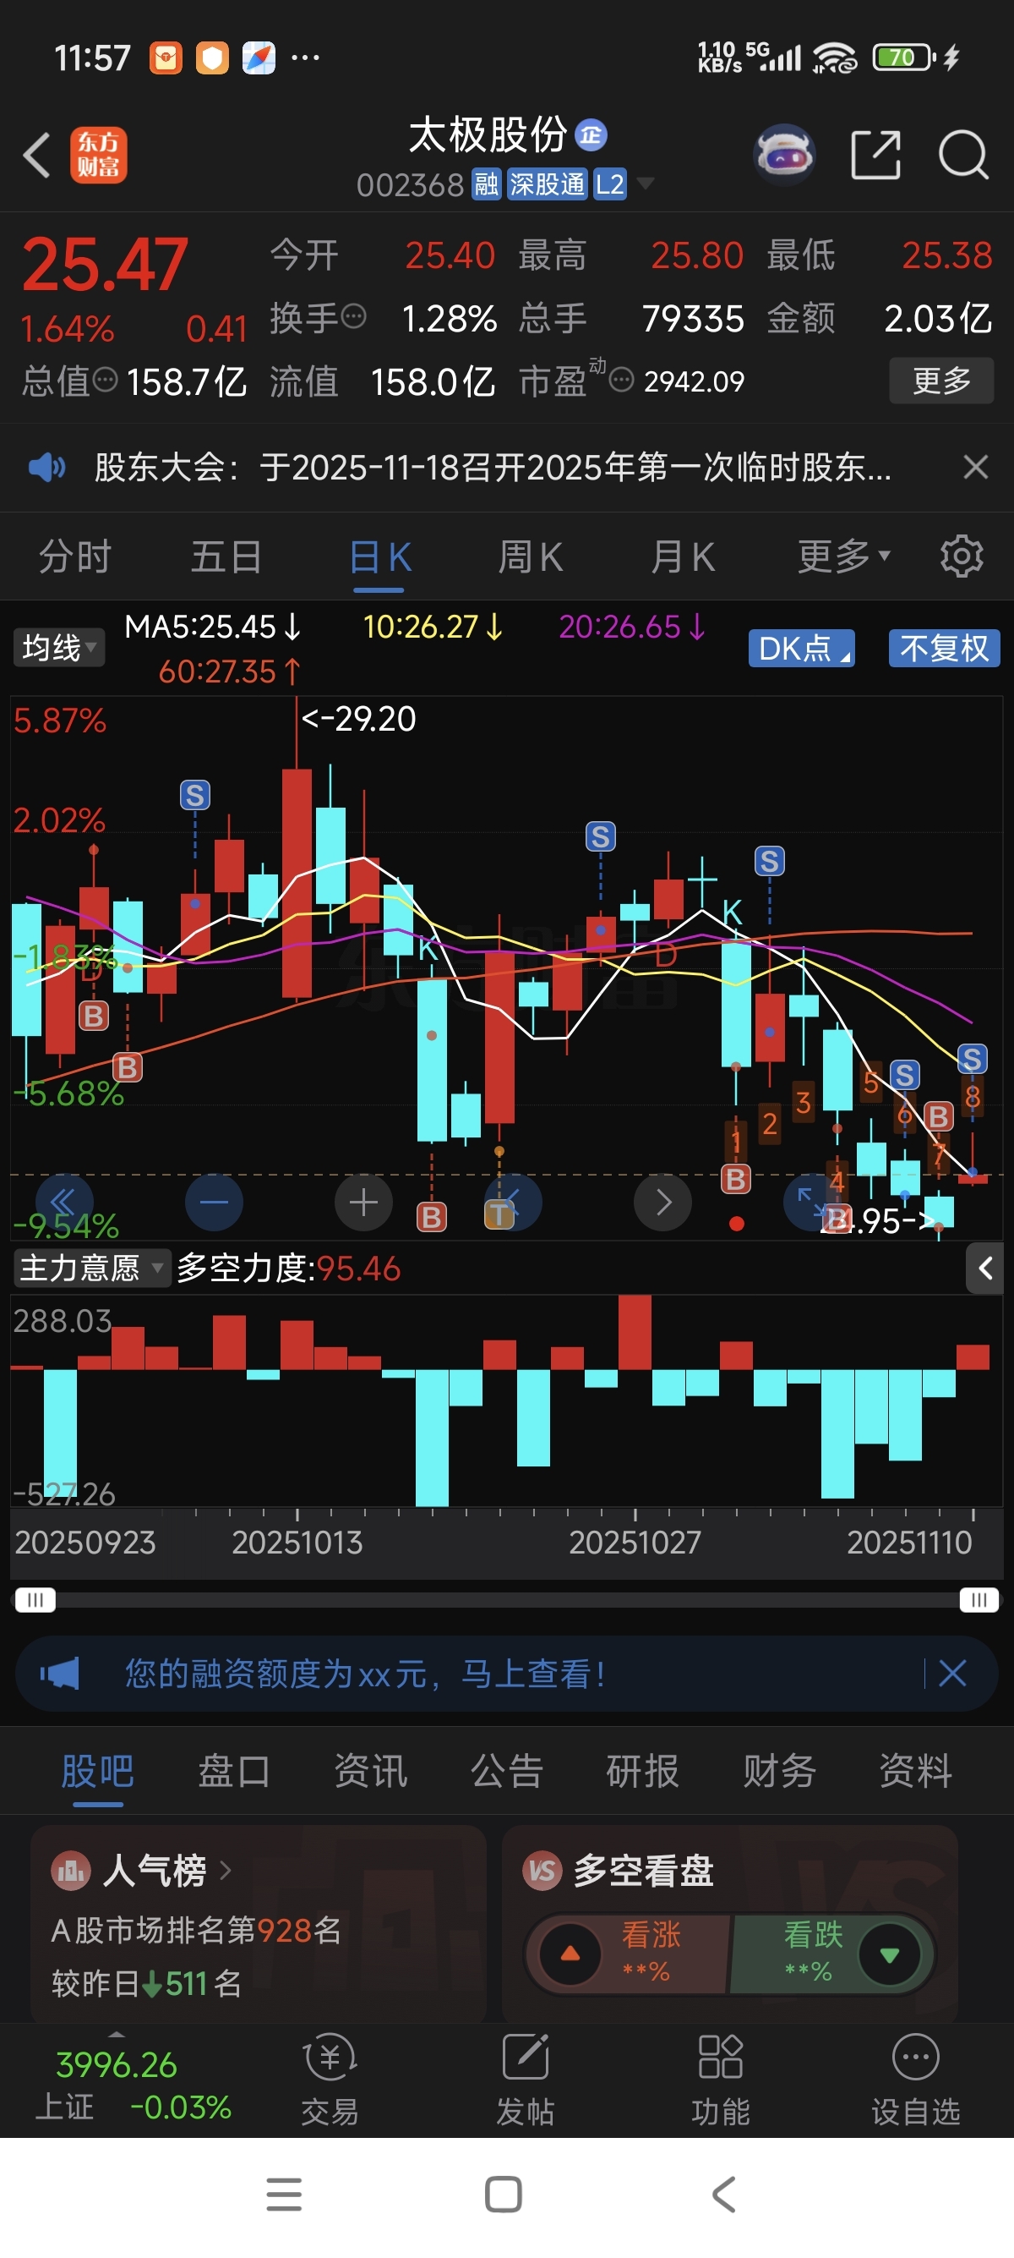Grab right handle of chart range slider
Screen dimensions: 1014x2258
click(979, 1600)
